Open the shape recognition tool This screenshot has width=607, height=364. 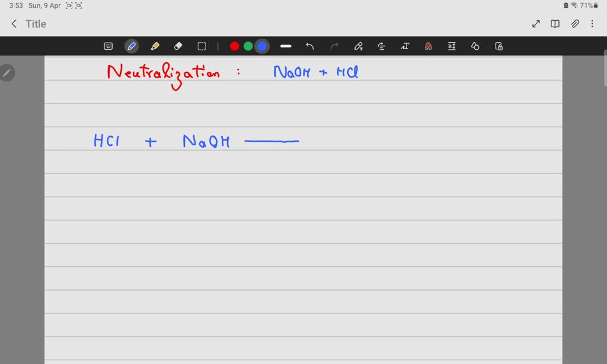click(x=475, y=46)
